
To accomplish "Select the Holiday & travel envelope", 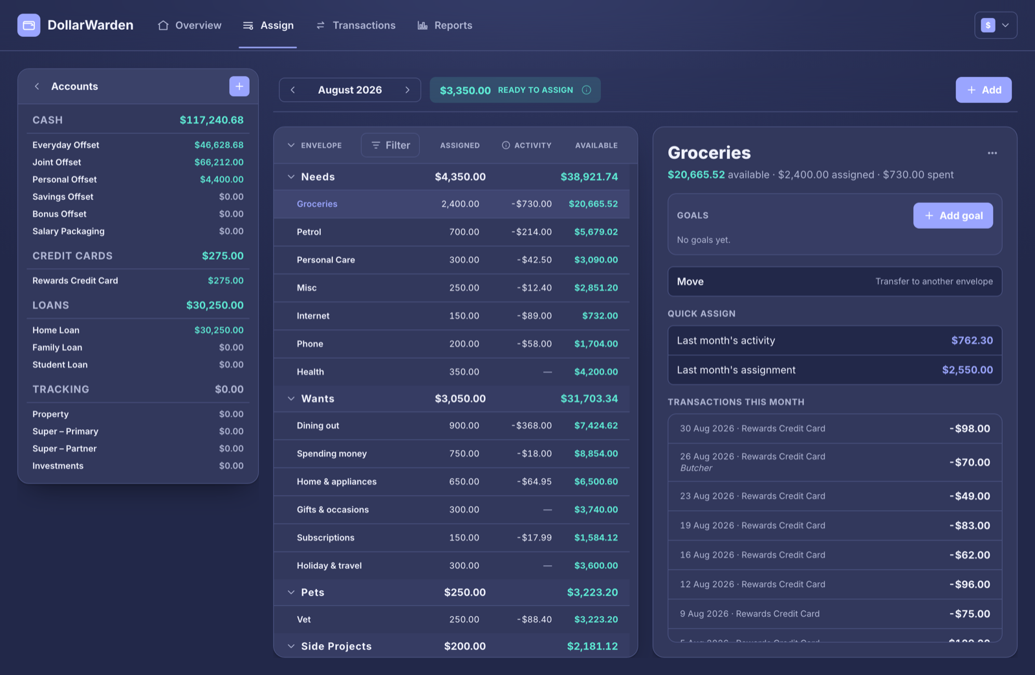I will tap(452, 566).
